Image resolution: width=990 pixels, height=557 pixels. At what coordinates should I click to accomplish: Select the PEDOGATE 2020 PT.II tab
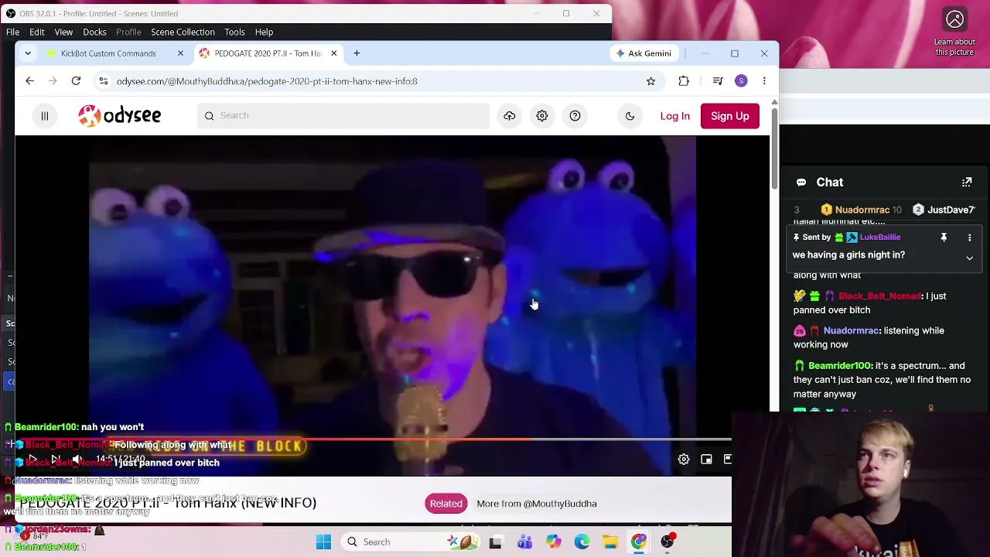(x=268, y=53)
